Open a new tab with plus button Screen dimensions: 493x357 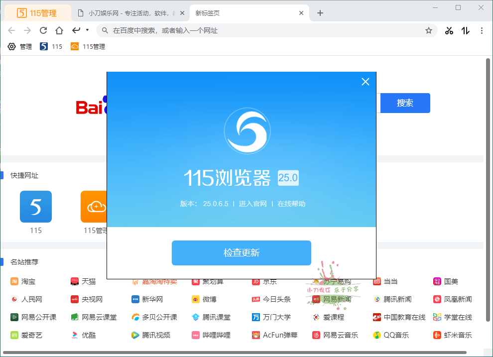point(320,13)
